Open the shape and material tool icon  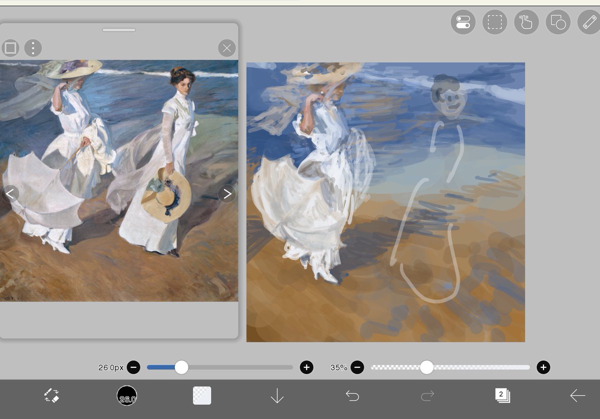[558, 22]
